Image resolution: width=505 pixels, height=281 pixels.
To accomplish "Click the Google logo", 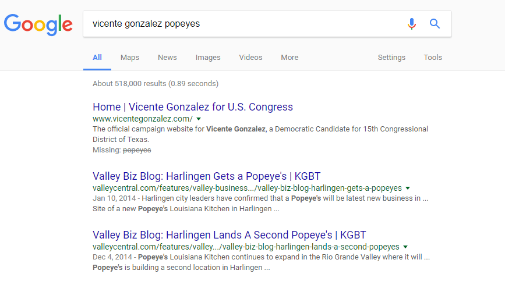I will pos(38,25).
